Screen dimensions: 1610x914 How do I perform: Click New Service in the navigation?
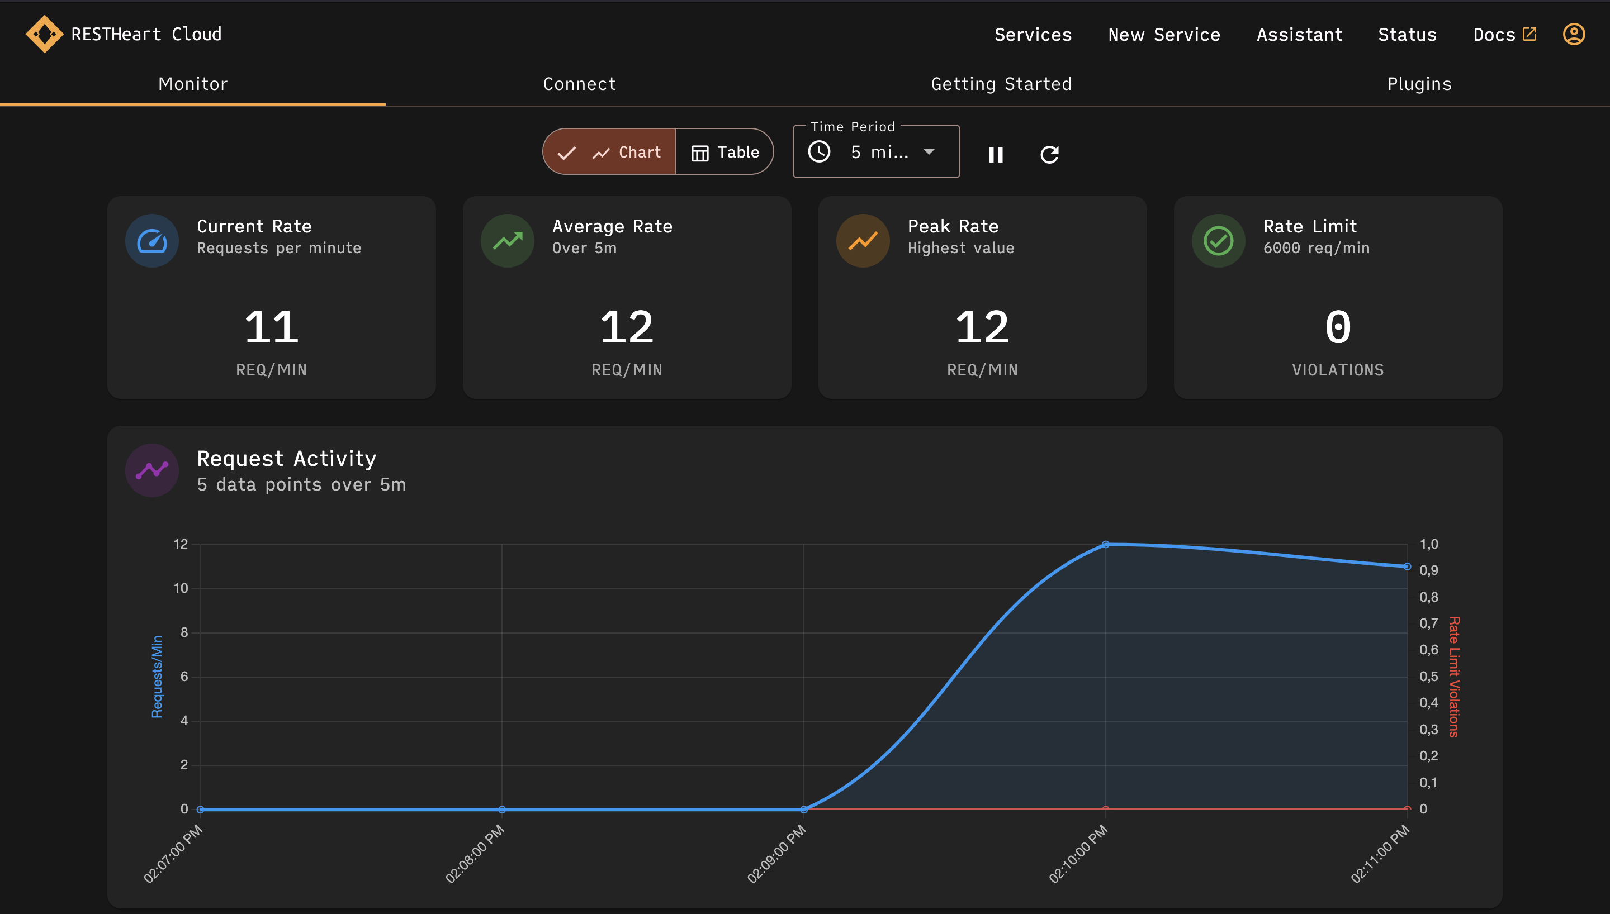pos(1163,35)
